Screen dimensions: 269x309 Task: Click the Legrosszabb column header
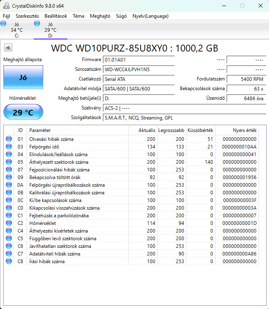[x=172, y=130]
